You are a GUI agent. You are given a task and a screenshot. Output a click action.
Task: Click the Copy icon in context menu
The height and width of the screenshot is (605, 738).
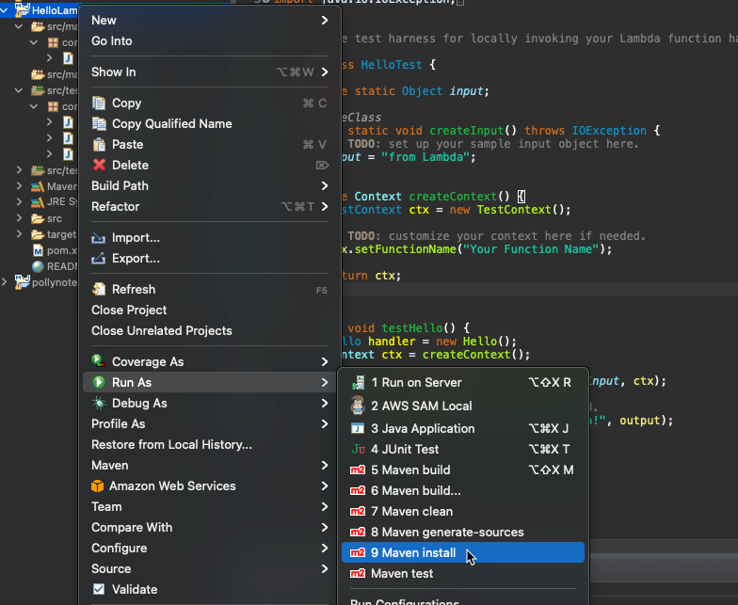(x=99, y=103)
